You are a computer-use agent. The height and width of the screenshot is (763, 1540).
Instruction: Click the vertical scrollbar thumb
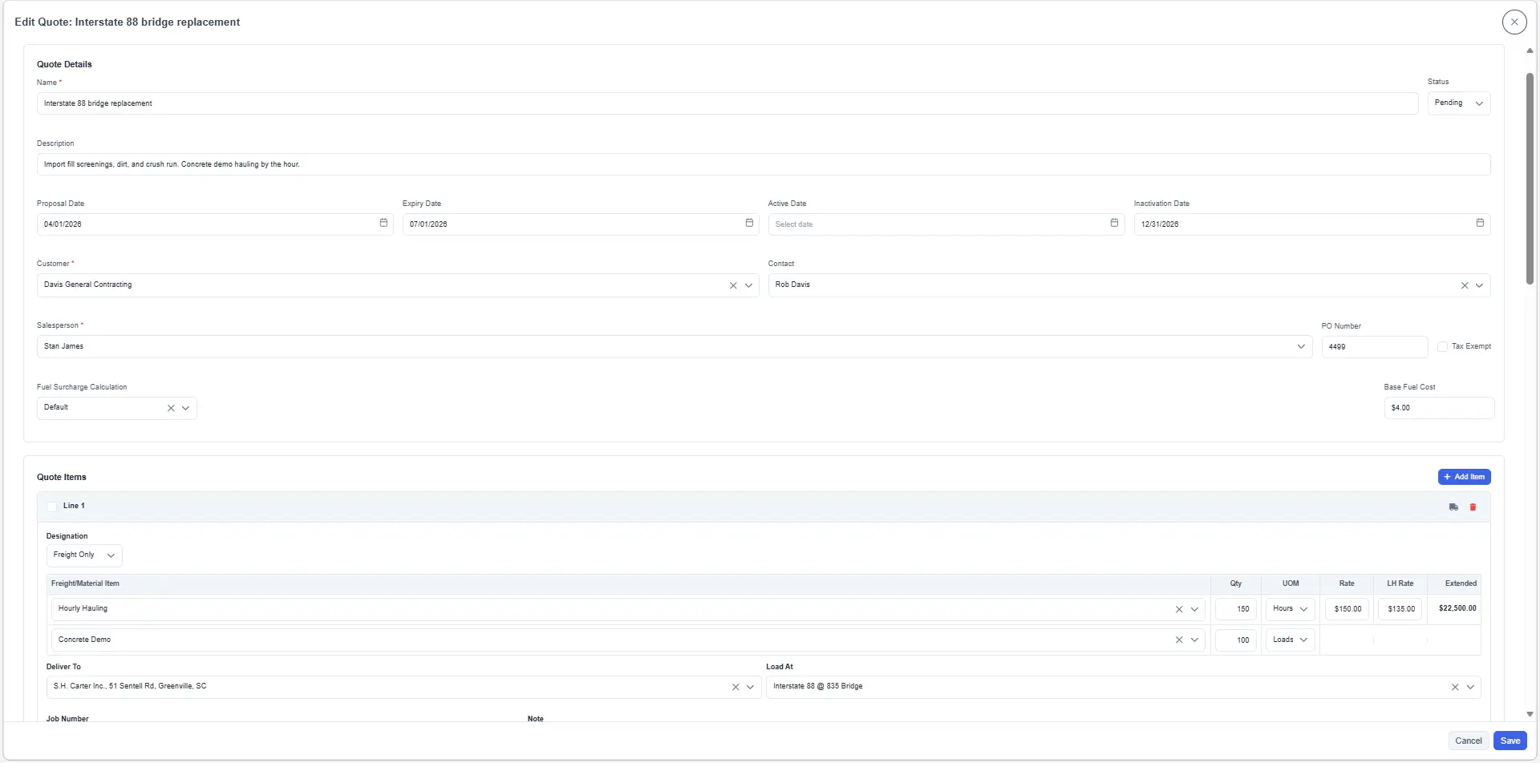point(1530,178)
